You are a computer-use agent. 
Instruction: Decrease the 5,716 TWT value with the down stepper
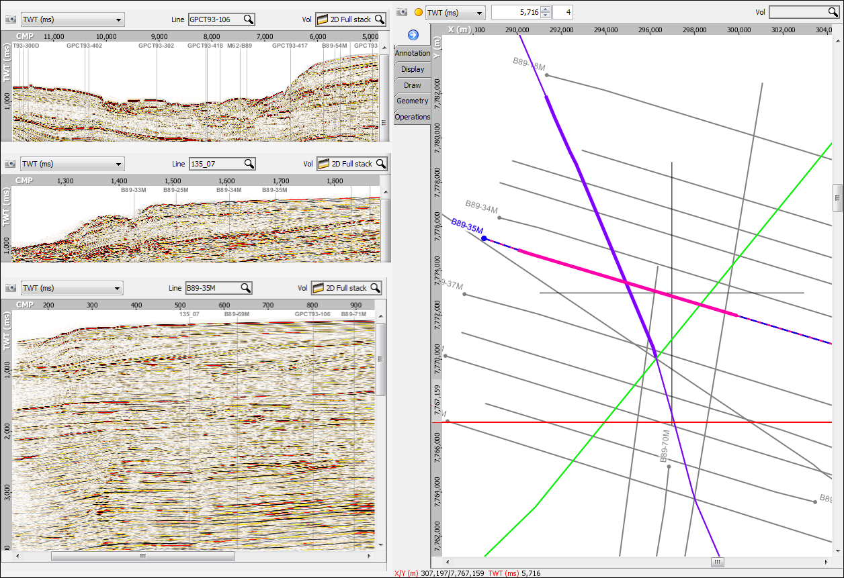point(546,15)
